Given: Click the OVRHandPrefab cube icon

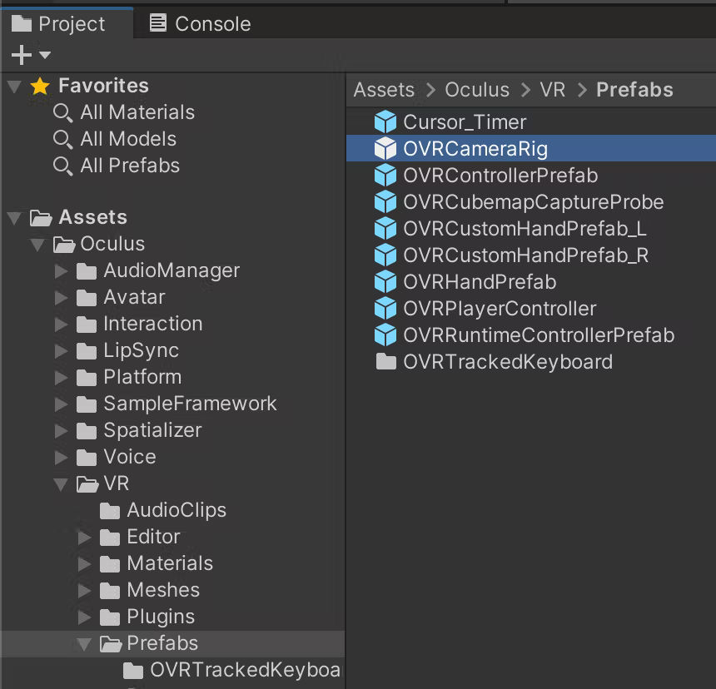Looking at the screenshot, I should click(x=385, y=281).
